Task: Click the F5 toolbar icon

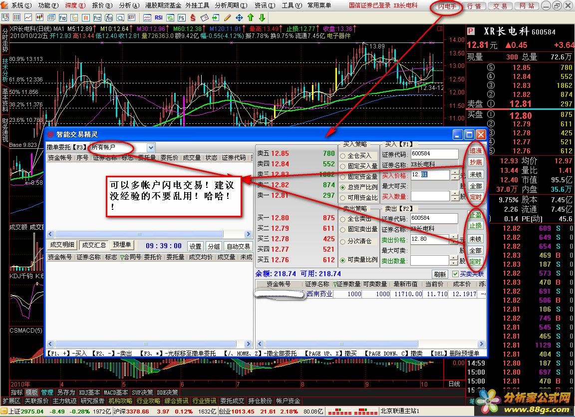Action: [x=182, y=17]
